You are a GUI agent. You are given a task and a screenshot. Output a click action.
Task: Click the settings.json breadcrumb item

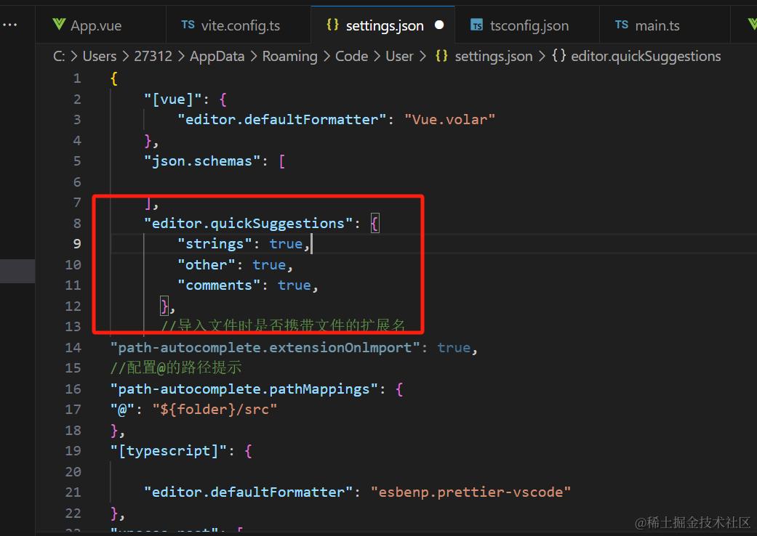[494, 57]
